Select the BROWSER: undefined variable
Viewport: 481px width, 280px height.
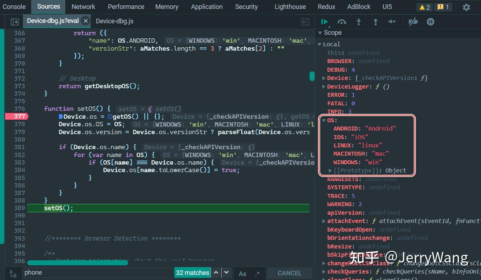[x=358, y=61]
